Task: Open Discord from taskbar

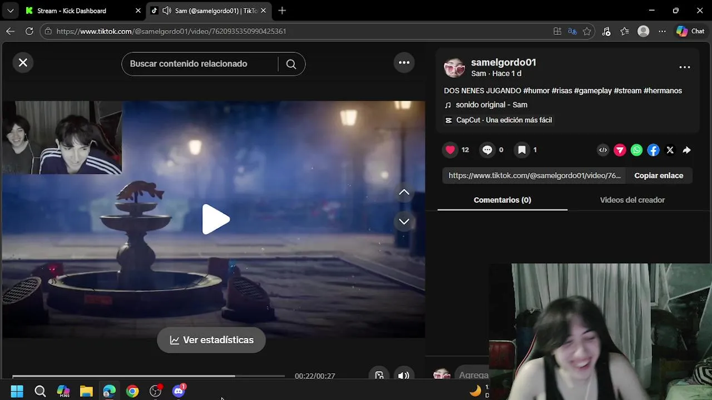Action: (x=179, y=392)
